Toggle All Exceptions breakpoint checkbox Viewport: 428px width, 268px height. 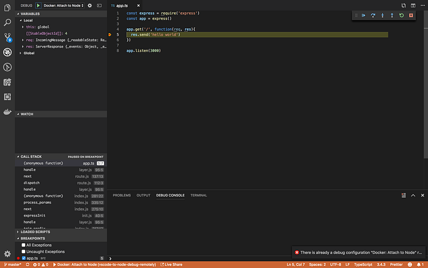click(23, 245)
